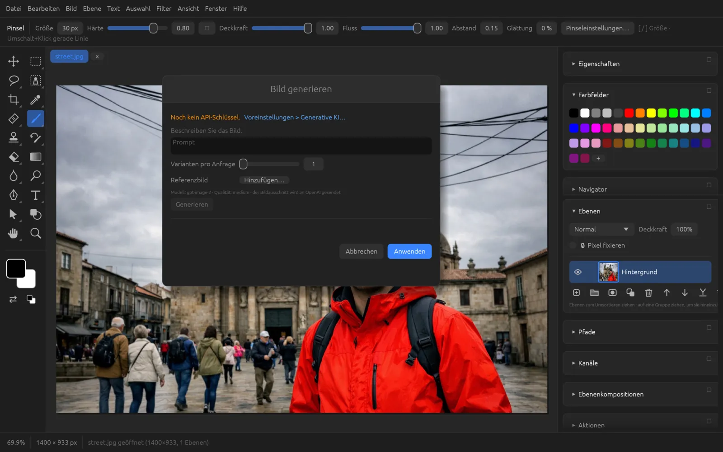723x452 pixels.
Task: Open Voreinstellungen > Generative KI link
Action: coord(295,118)
